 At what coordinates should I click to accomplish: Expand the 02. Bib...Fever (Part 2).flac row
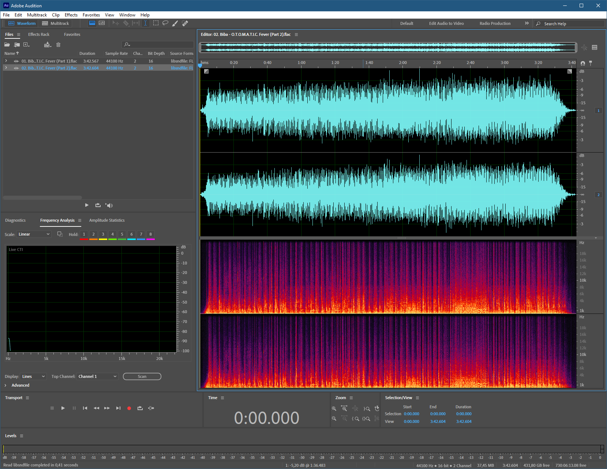click(6, 68)
